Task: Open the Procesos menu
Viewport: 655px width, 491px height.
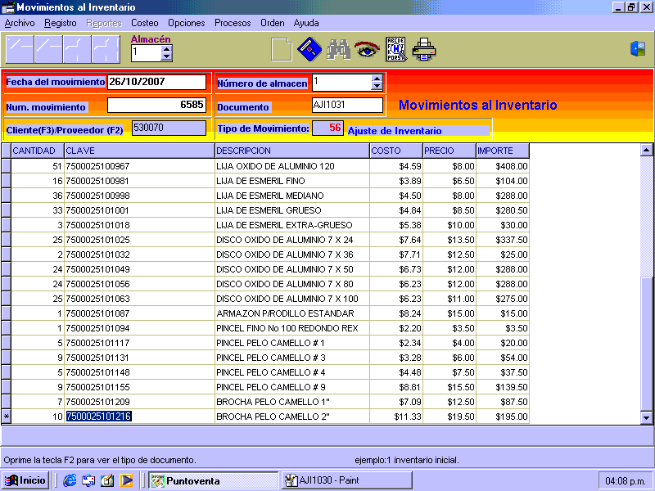Action: [x=233, y=23]
